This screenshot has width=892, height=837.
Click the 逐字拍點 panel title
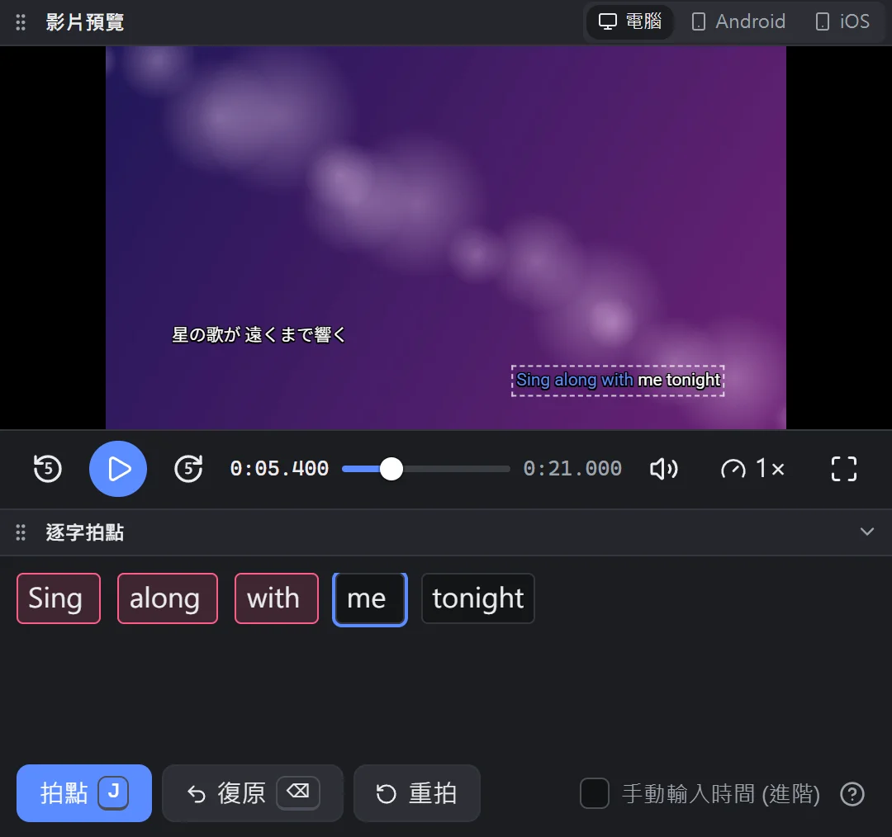point(85,532)
